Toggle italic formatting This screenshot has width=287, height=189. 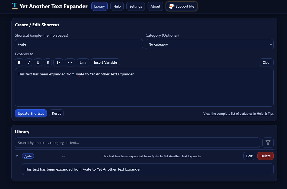coord(29,62)
